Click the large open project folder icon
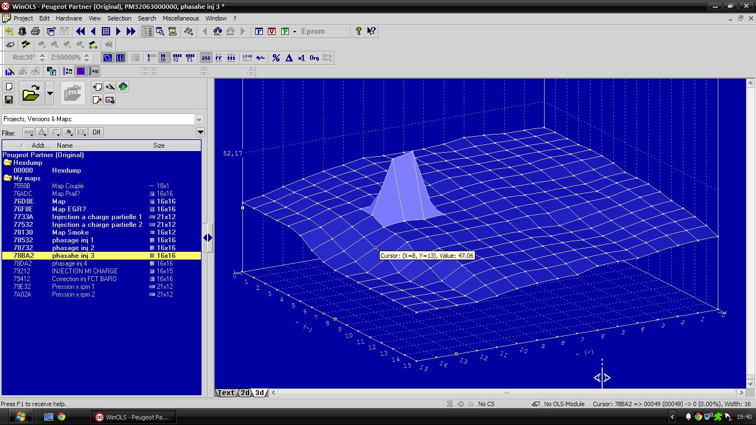 point(31,94)
